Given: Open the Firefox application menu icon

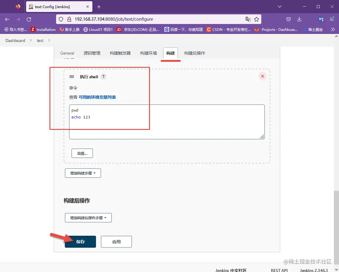Looking at the screenshot, I should click(x=332, y=19).
